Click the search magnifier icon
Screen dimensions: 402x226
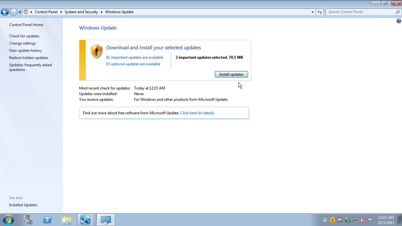(x=398, y=12)
